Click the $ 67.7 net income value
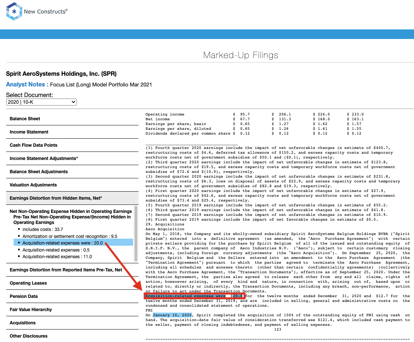The height and width of the screenshot is (342, 414). pyautogui.click(x=241, y=119)
